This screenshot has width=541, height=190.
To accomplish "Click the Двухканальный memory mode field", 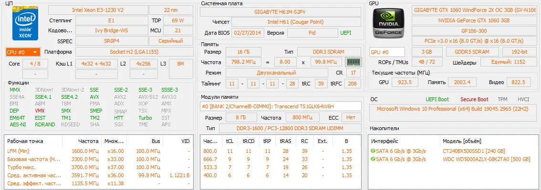I will (276, 73).
